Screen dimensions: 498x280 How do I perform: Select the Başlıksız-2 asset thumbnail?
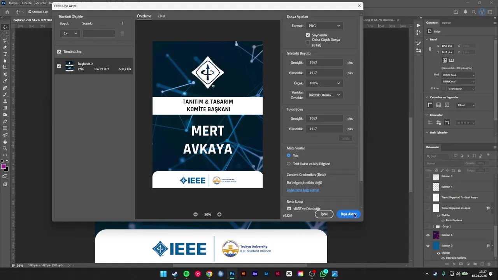69,66
